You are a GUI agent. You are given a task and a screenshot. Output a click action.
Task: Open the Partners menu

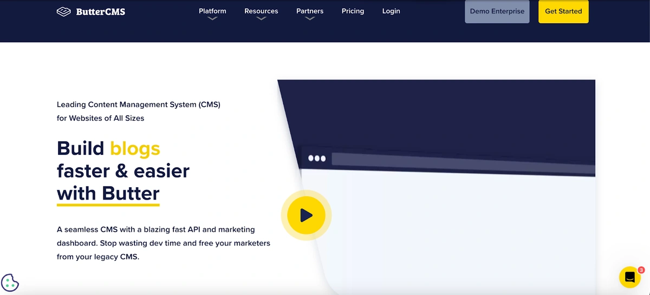310,11
